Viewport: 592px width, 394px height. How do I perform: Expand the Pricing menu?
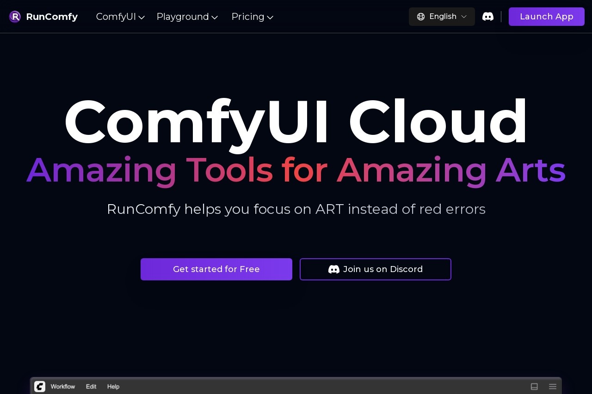click(x=253, y=17)
